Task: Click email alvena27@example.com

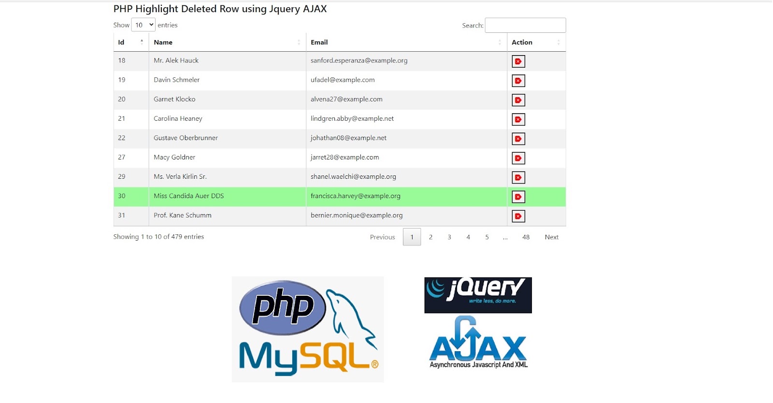Action: point(346,99)
